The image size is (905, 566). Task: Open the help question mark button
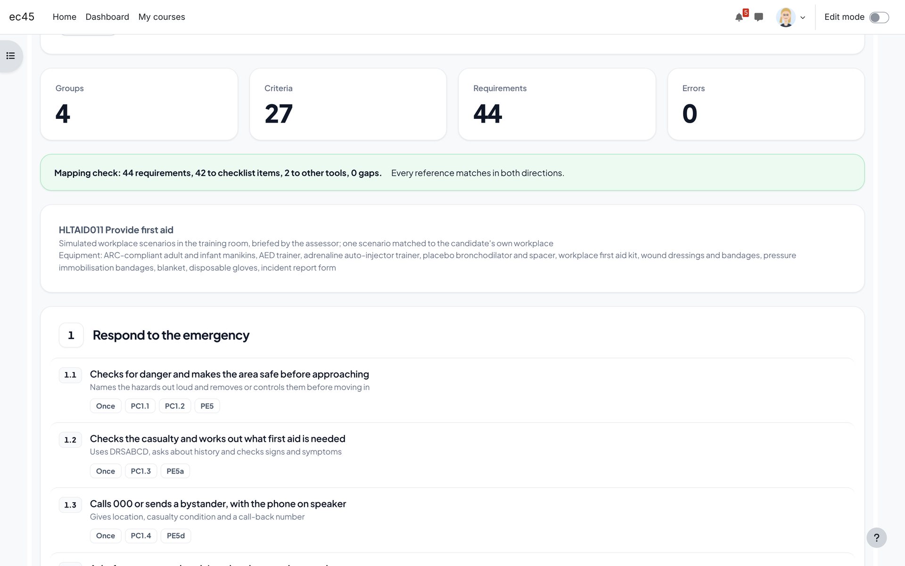pos(876,538)
